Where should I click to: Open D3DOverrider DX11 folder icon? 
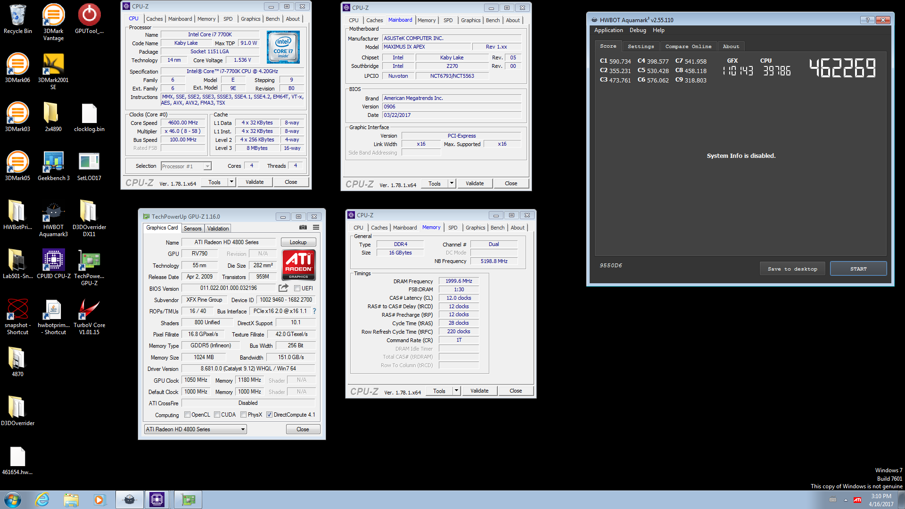click(89, 218)
